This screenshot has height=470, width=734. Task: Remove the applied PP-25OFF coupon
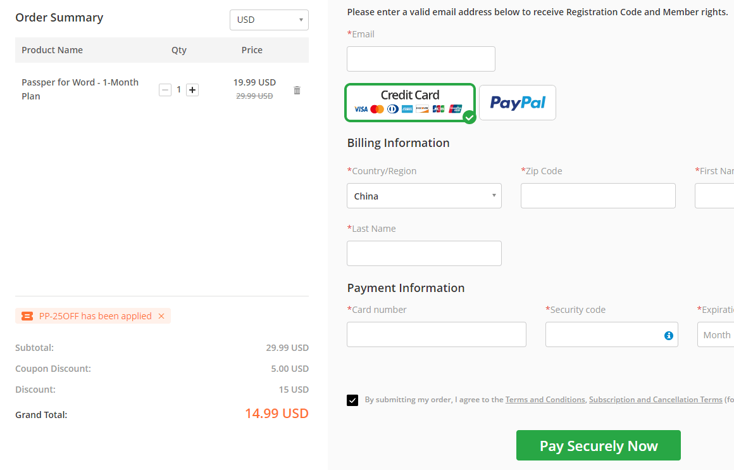tap(161, 316)
